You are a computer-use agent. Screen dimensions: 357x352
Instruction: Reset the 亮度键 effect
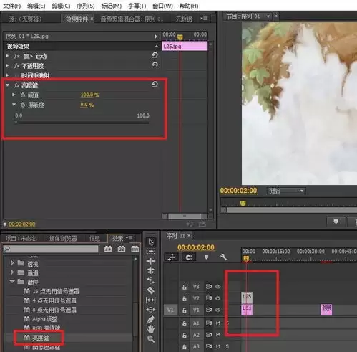[155, 84]
